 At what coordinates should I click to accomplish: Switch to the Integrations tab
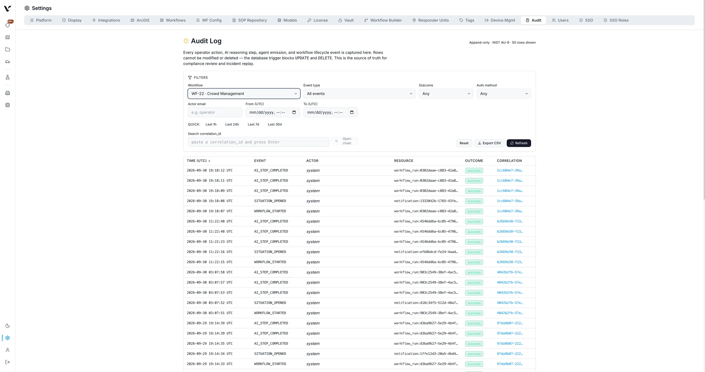106,20
